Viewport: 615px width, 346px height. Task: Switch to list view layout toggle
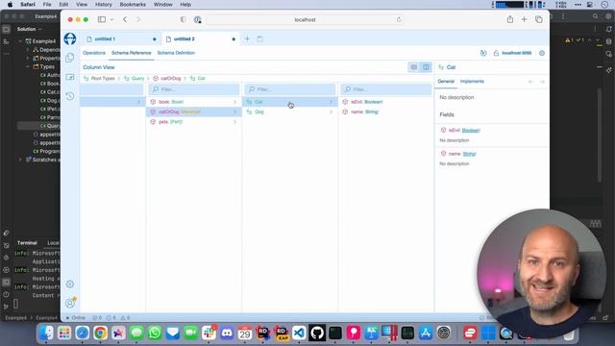413,67
